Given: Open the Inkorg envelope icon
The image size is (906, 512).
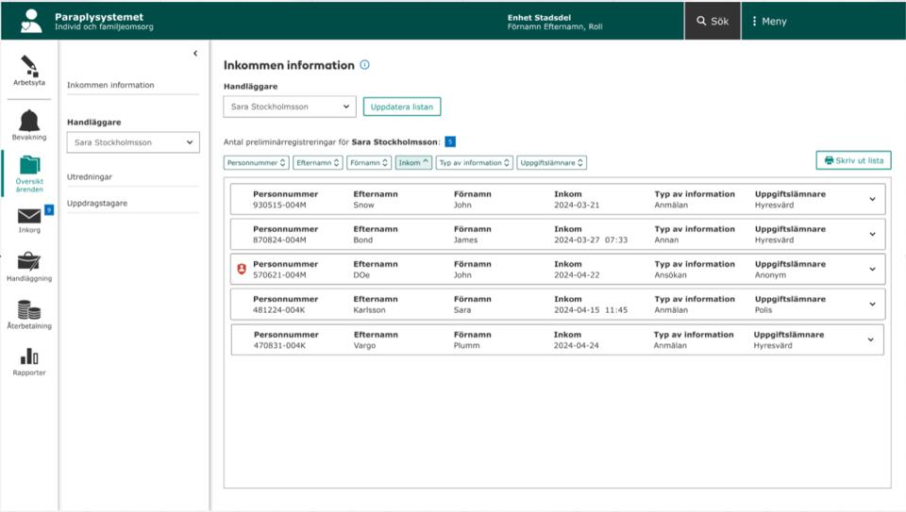Looking at the screenshot, I should point(29,216).
